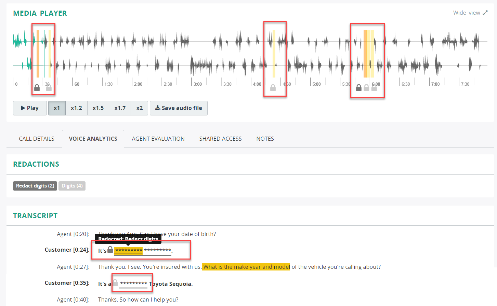This screenshot has height=306, width=497.
Task: Expand player with Wide view icon
Action: 485,13
